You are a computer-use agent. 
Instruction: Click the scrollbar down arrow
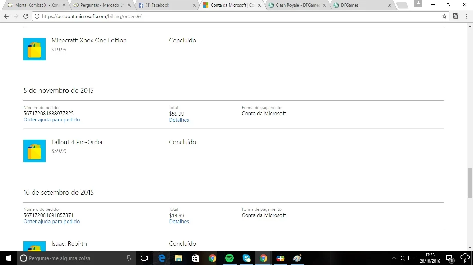pyautogui.click(x=470, y=248)
